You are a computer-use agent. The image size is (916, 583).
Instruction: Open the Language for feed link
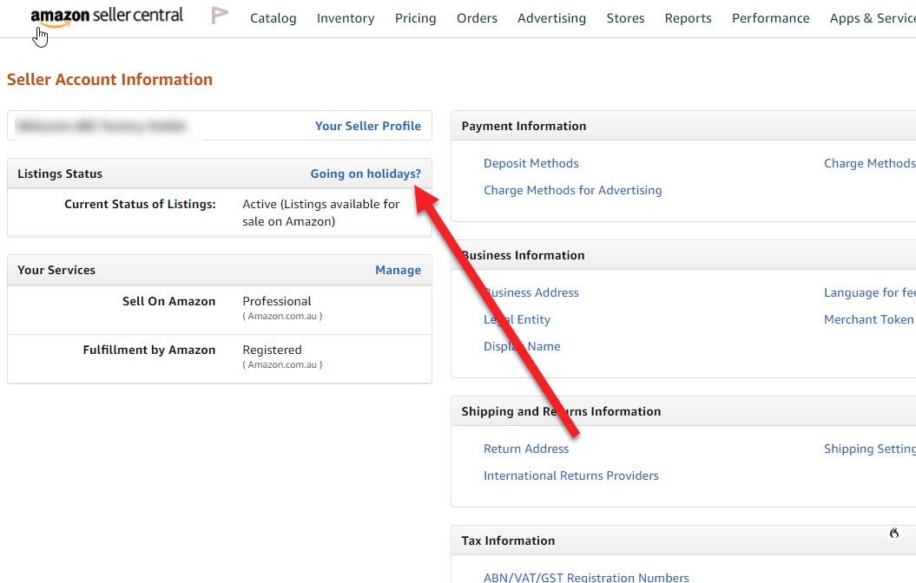pyautogui.click(x=870, y=292)
